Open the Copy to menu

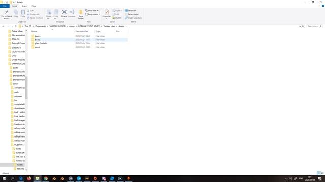tap(56, 14)
